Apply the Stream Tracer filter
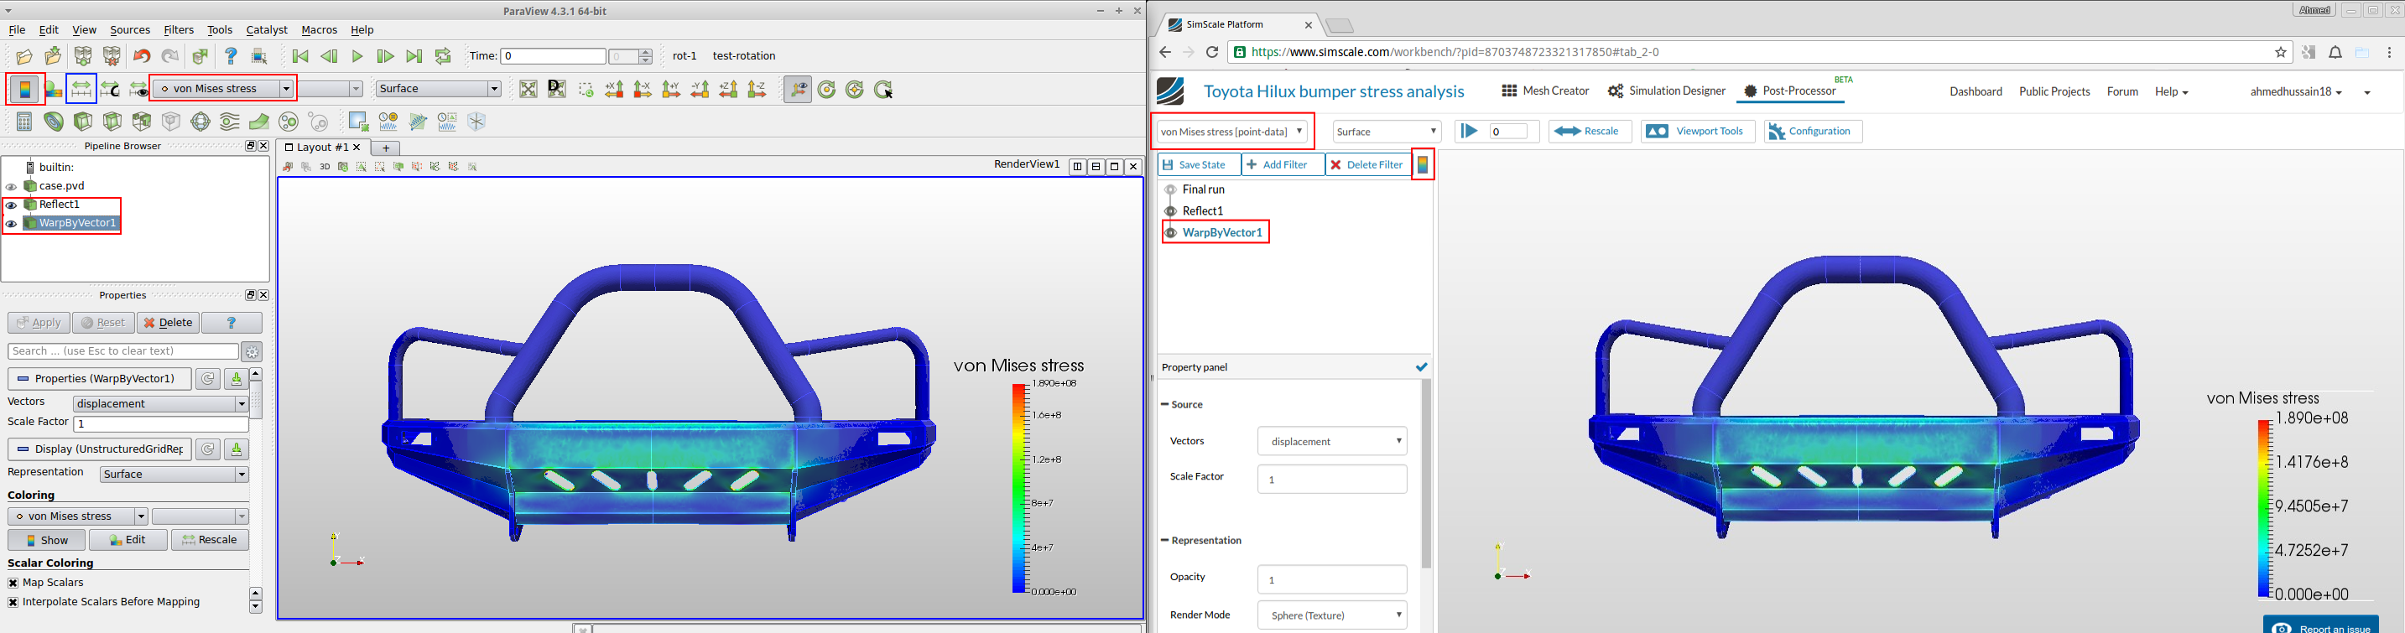Screen dimensions: 2405x633 [x=230, y=122]
